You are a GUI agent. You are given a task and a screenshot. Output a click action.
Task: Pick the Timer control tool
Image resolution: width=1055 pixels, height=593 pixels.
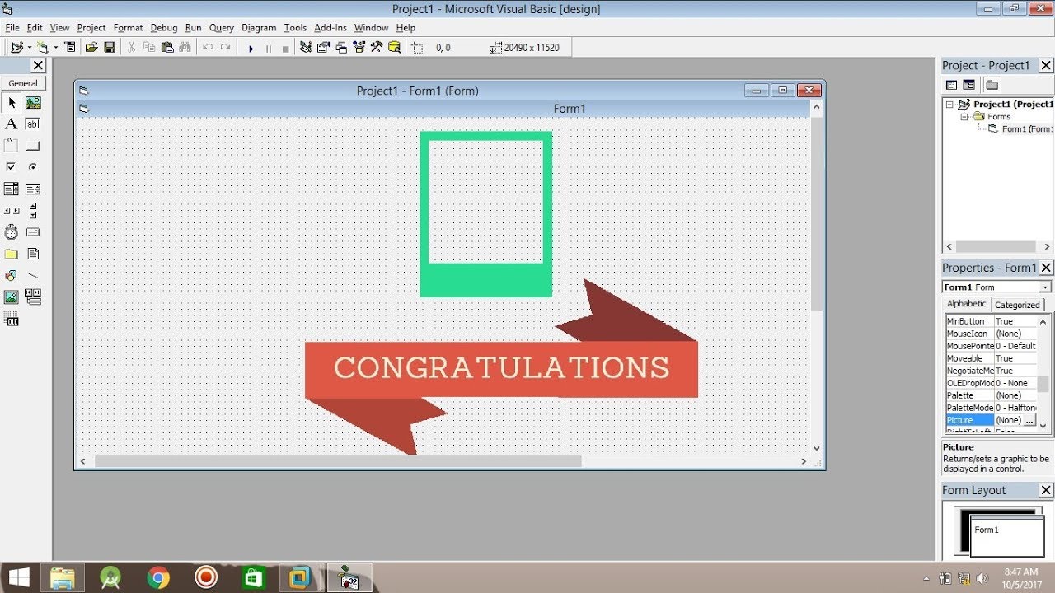click(x=12, y=232)
